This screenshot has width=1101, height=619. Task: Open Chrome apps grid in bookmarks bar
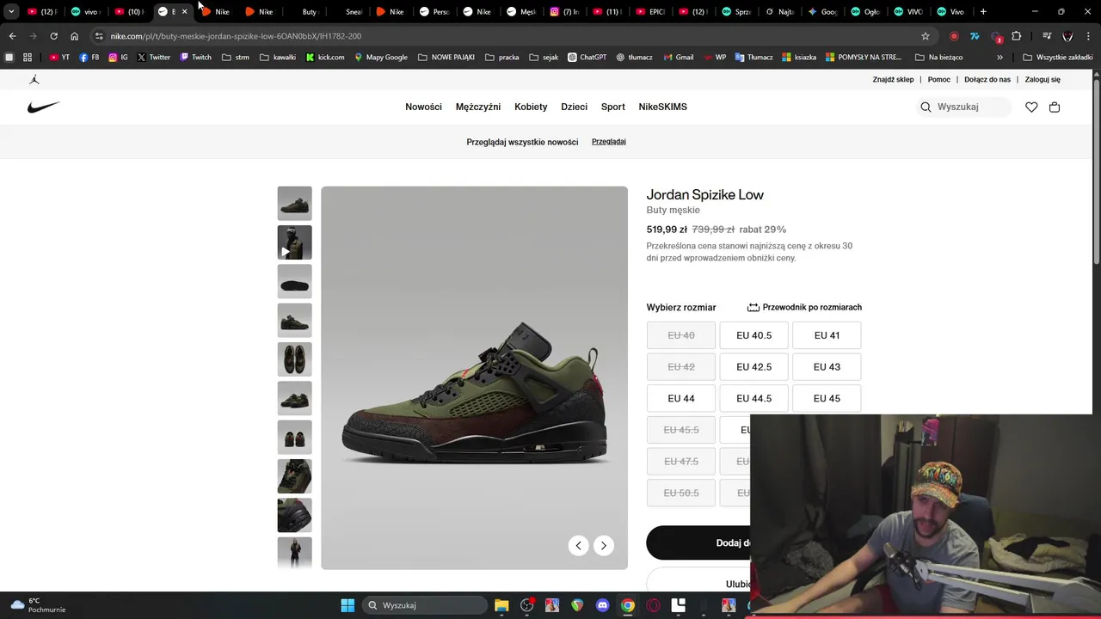point(28,57)
